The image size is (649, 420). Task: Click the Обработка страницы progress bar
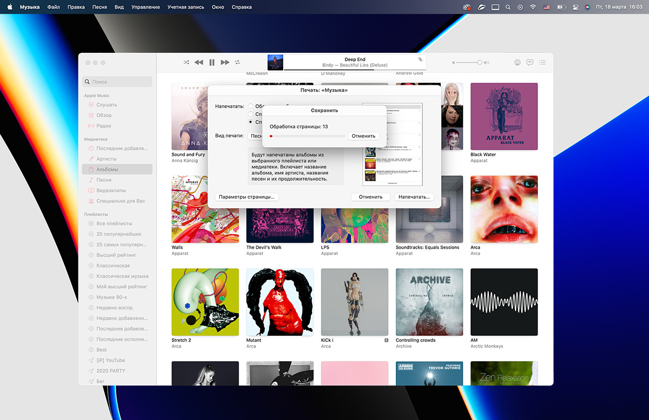[307, 136]
